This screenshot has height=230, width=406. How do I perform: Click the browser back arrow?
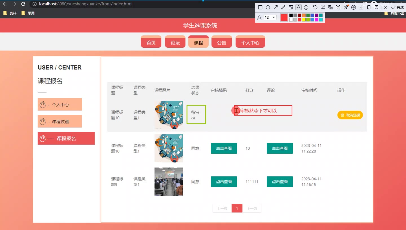tap(5, 4)
